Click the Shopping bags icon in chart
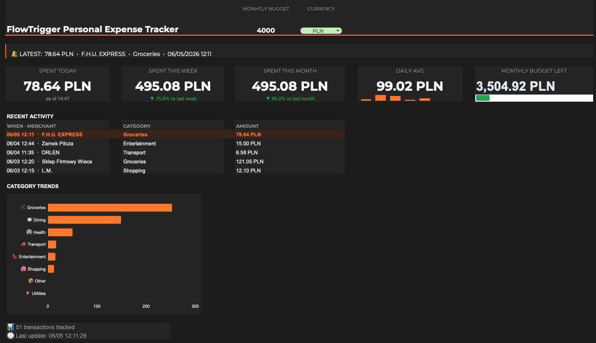The height and width of the screenshot is (343, 596). 23,269
